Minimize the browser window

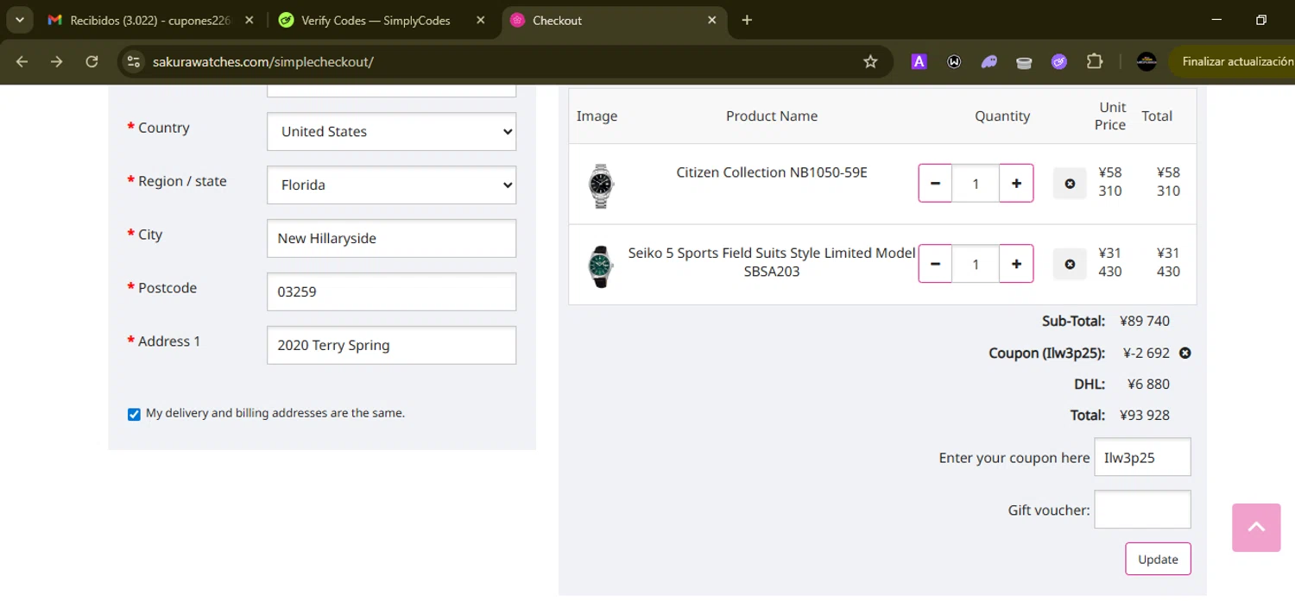1216,20
